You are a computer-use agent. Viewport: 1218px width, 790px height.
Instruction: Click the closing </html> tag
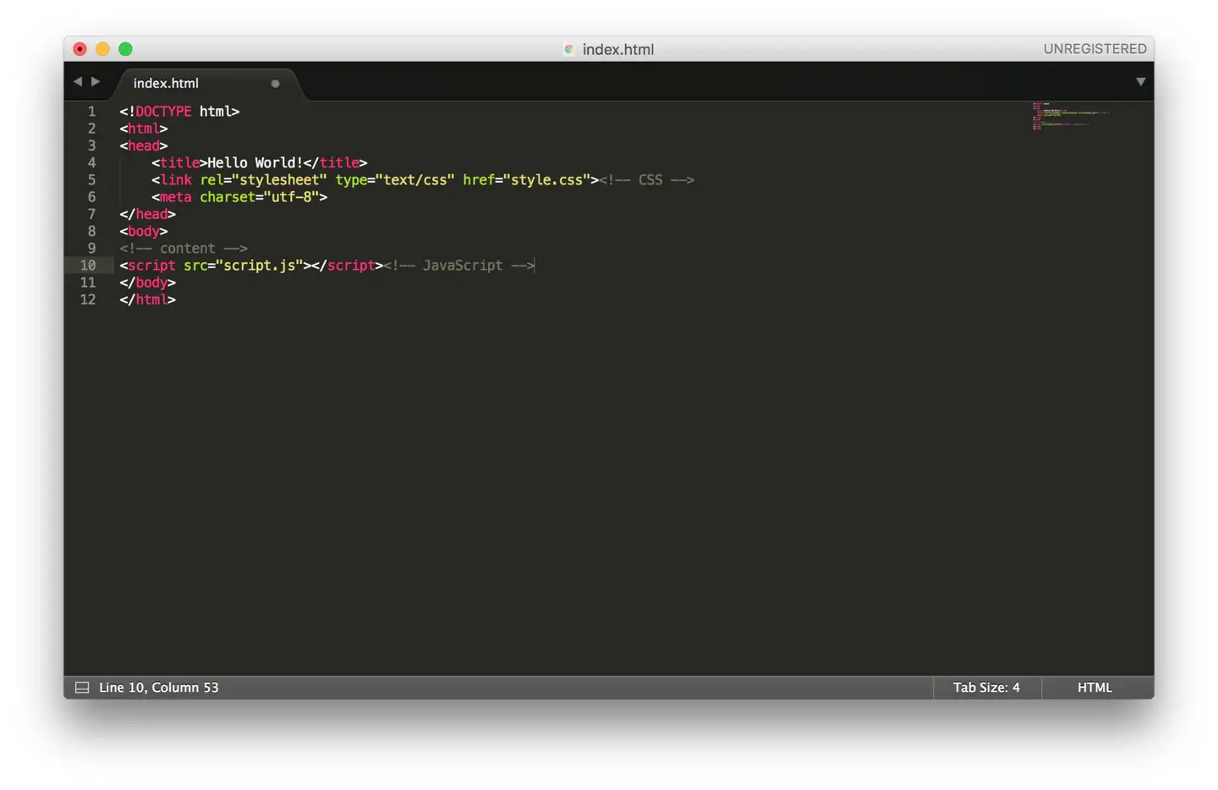(147, 299)
